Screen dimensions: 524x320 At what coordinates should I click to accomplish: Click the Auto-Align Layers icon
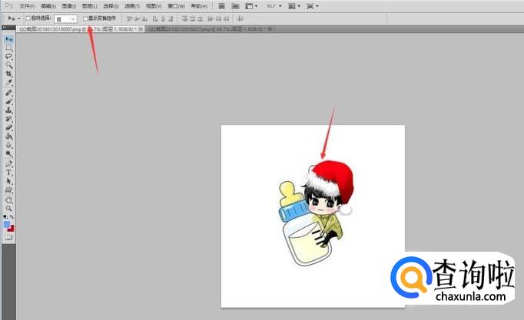240,18
